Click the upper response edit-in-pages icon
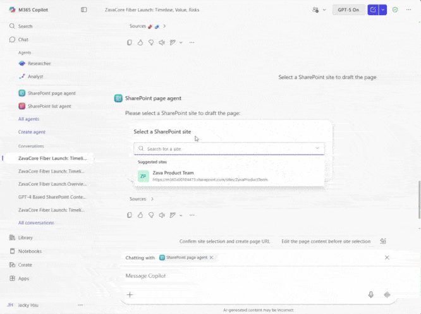The width and height of the screenshot is (421, 314). tap(173, 42)
